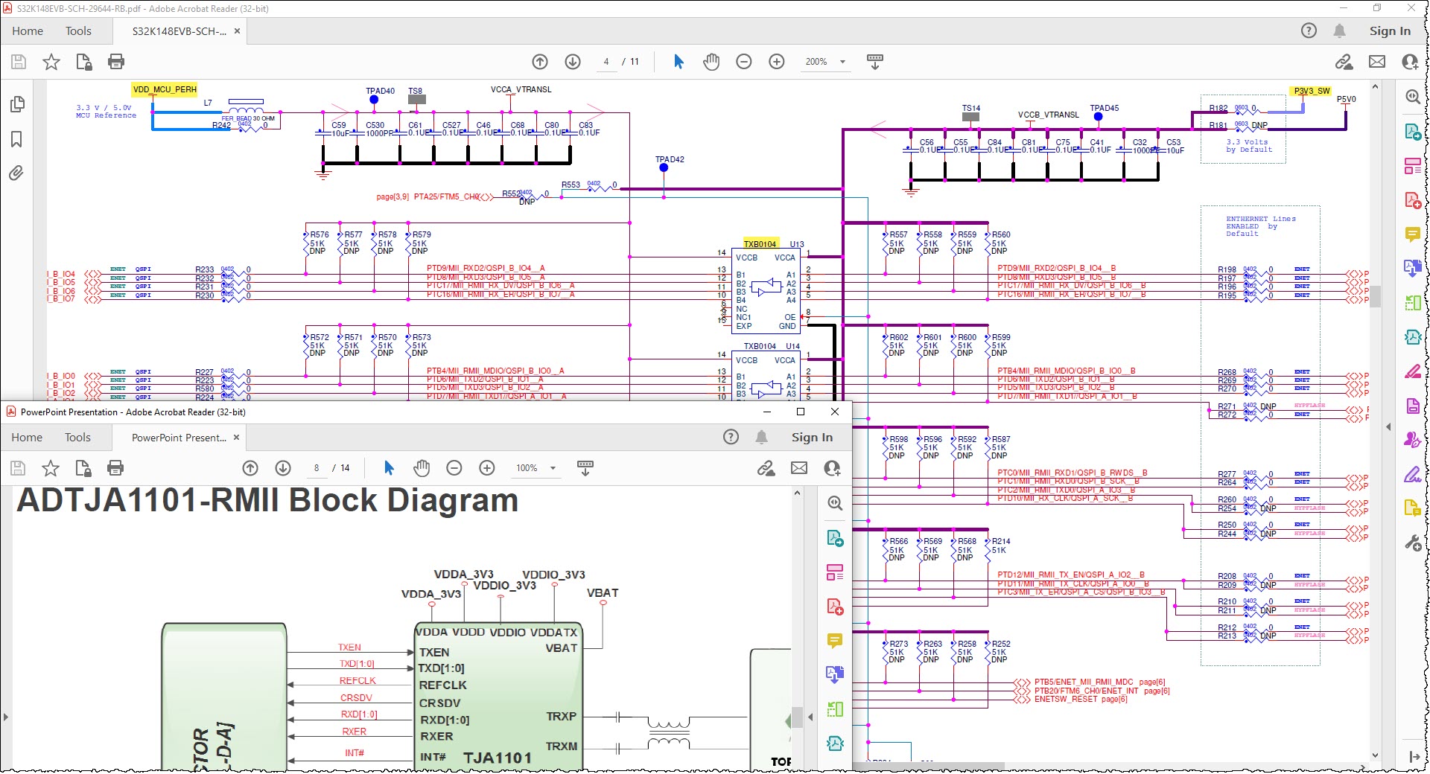Click the page number field showing 4
The width and height of the screenshot is (1430, 774).
coord(606,62)
